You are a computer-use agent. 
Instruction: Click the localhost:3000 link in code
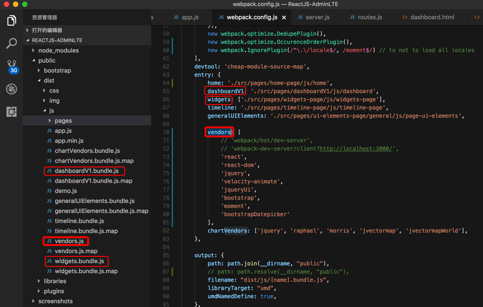point(356,149)
